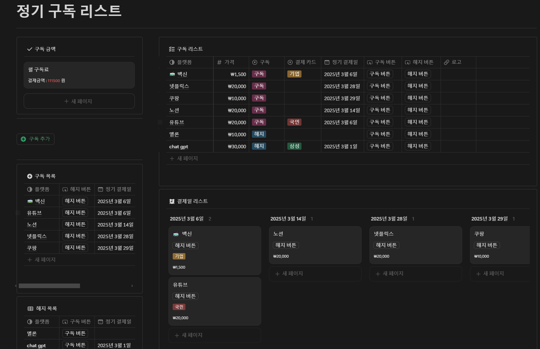This screenshot has width=540, height=349.
Task: Click the calendar icon in the main 정기 결제일 header
Action: [x=327, y=62]
